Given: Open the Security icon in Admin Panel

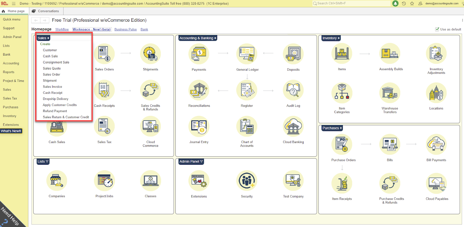Looking at the screenshot, I should click(x=247, y=181).
